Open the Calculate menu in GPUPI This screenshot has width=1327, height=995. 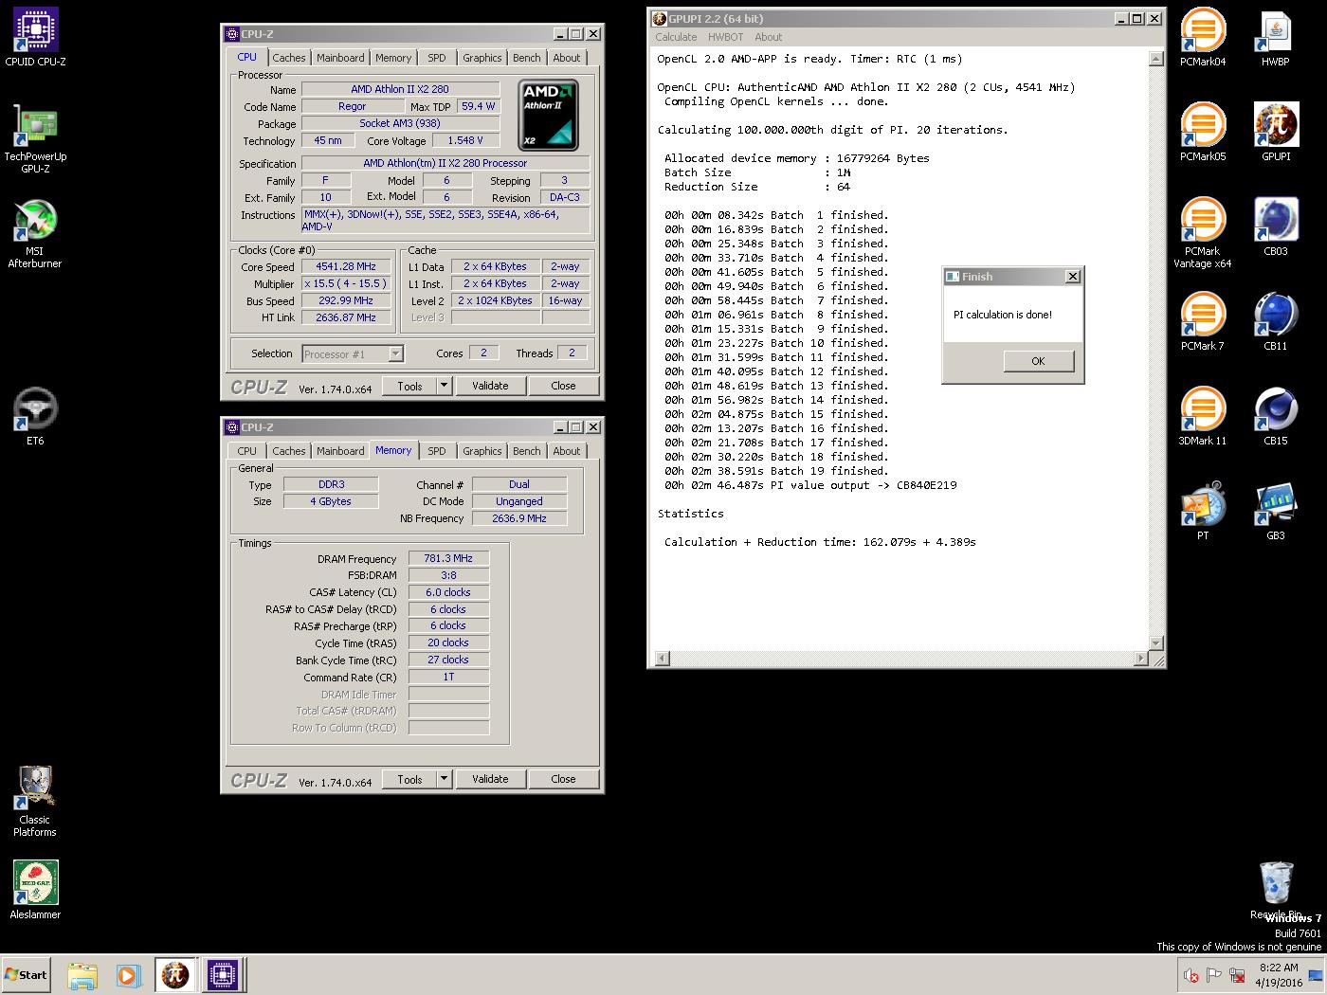click(x=676, y=37)
